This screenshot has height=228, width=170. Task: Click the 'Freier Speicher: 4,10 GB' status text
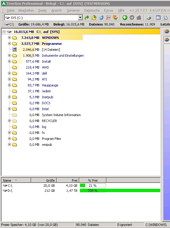pyautogui.click(x=29, y=225)
